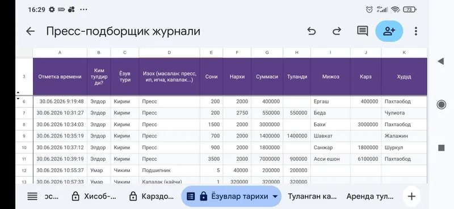The height and width of the screenshot is (209, 454).
Task: Select row 11 header
Action: click(24, 159)
